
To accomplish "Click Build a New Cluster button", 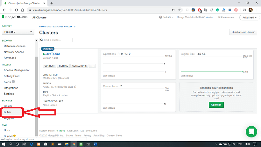I will (243, 32).
